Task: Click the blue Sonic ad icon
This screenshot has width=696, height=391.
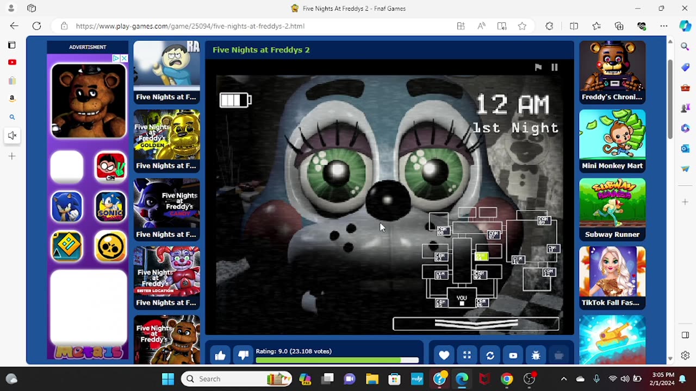Action: [67, 207]
